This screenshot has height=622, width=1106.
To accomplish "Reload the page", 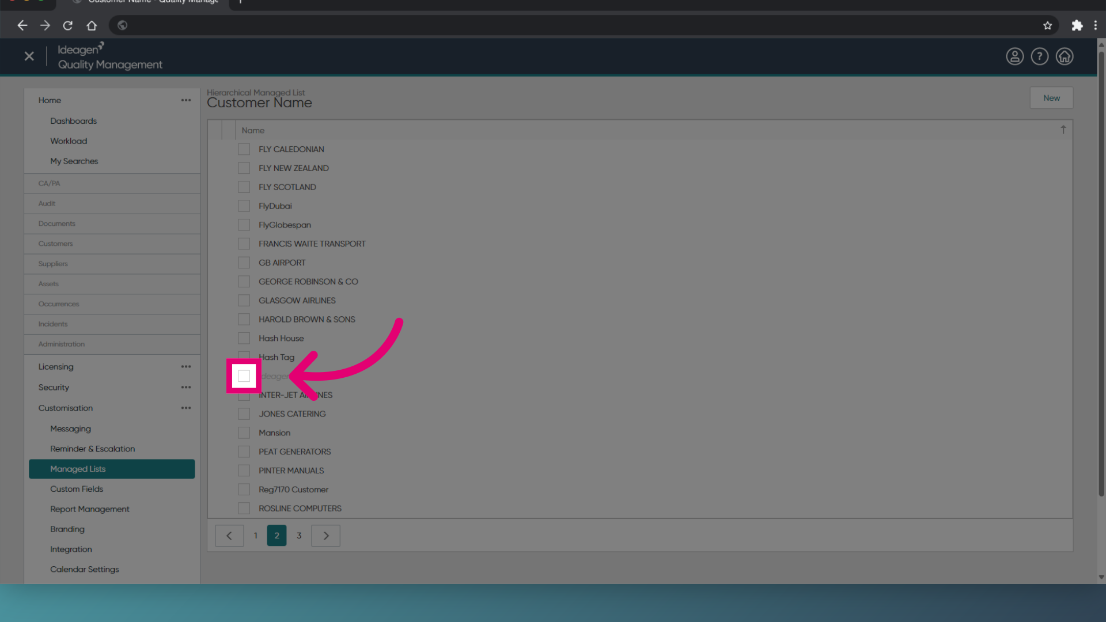I will (x=68, y=25).
